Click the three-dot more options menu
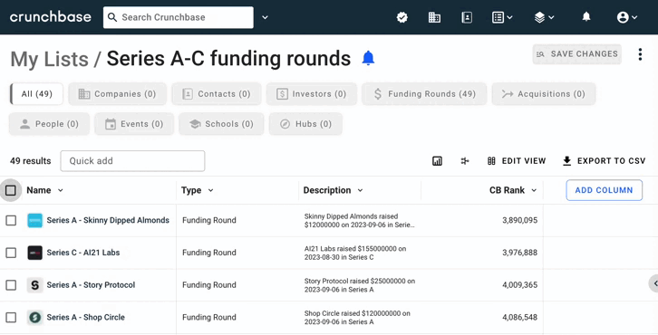 tap(640, 54)
